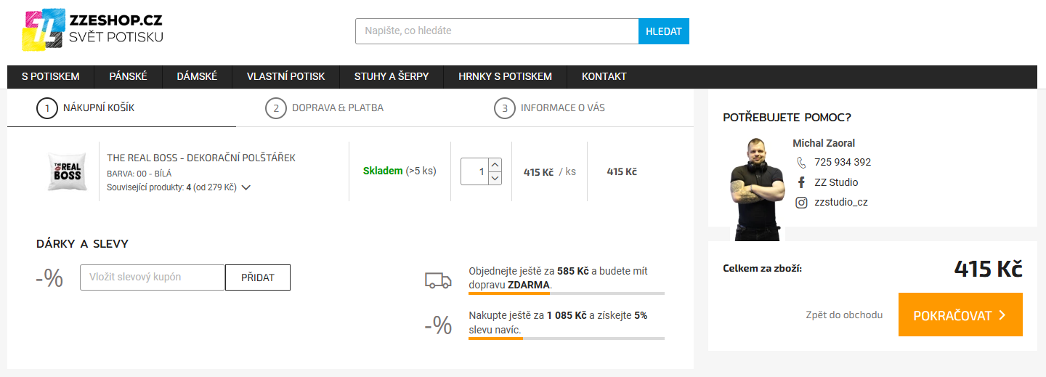
Task: Click the delivery truck icon
Action: [438, 280]
